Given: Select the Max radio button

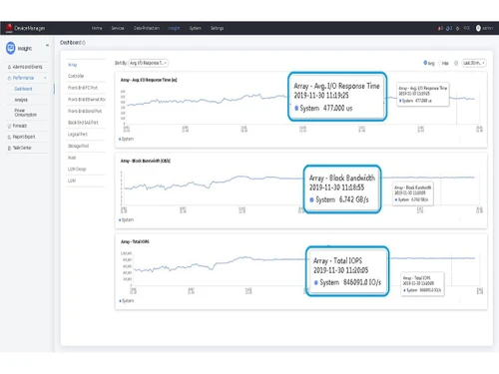Looking at the screenshot, I should 439,63.
